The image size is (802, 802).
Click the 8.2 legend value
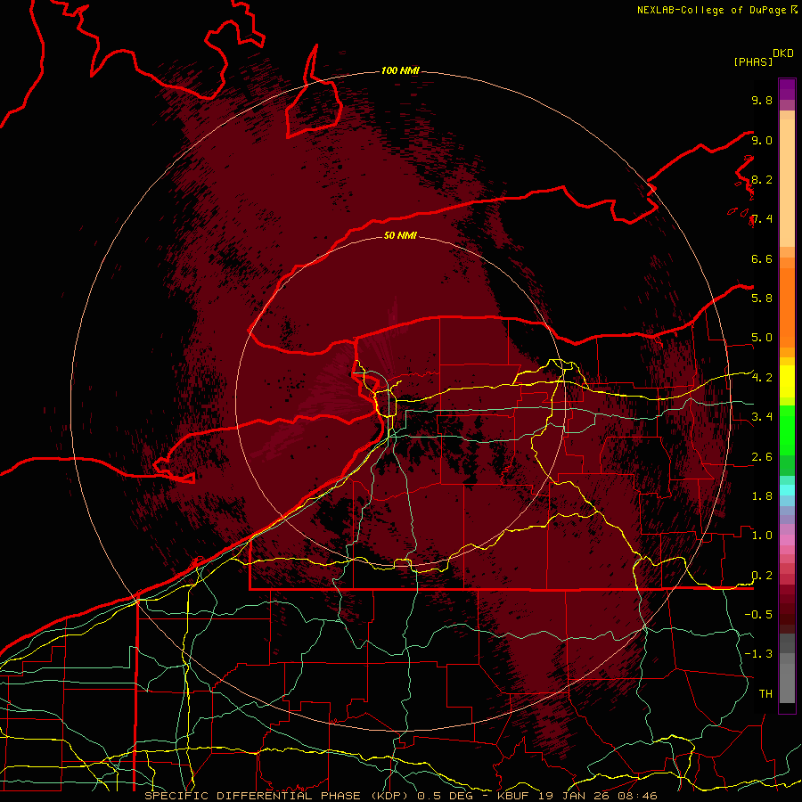point(762,179)
